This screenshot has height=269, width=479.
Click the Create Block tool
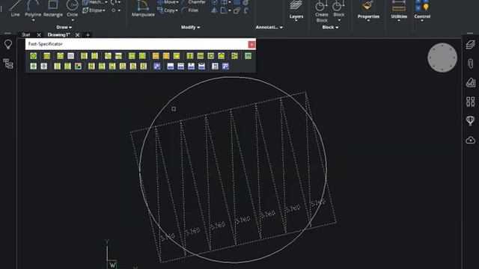(321, 11)
